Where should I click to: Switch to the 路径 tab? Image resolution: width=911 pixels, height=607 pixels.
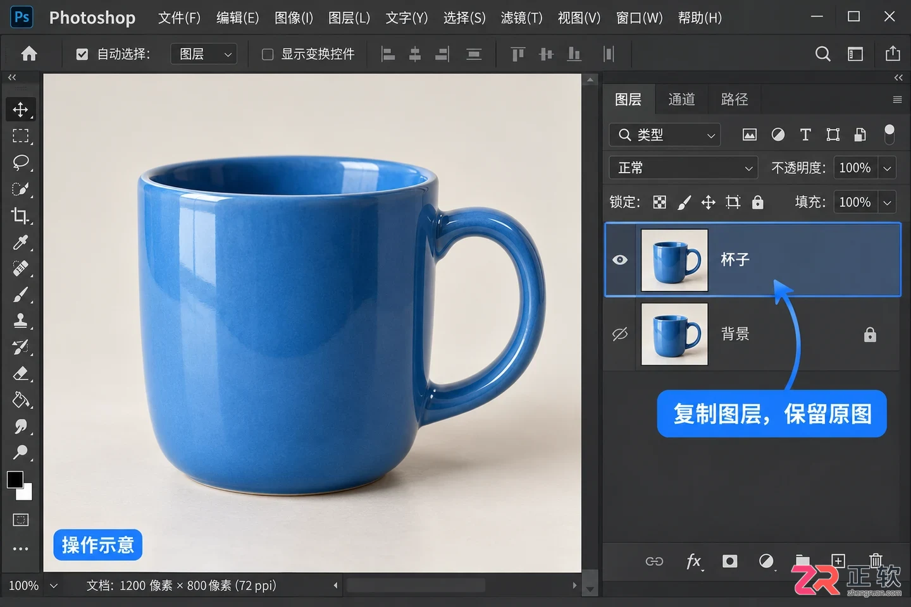[734, 99]
